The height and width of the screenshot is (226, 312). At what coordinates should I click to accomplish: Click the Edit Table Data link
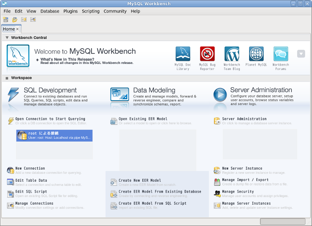(x=31, y=181)
